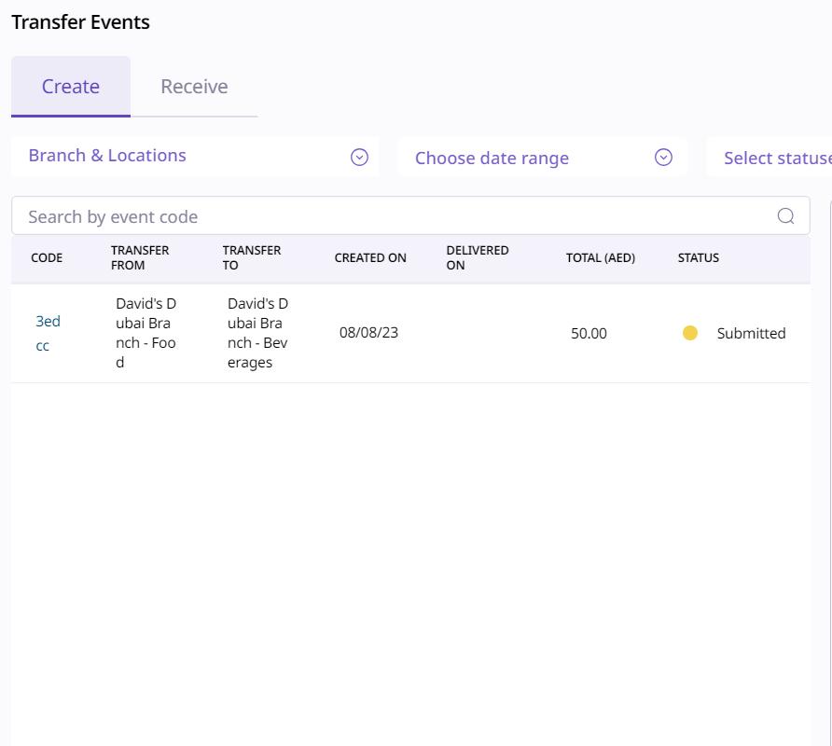Switch to the Create tab
The image size is (832, 746).
(x=71, y=87)
